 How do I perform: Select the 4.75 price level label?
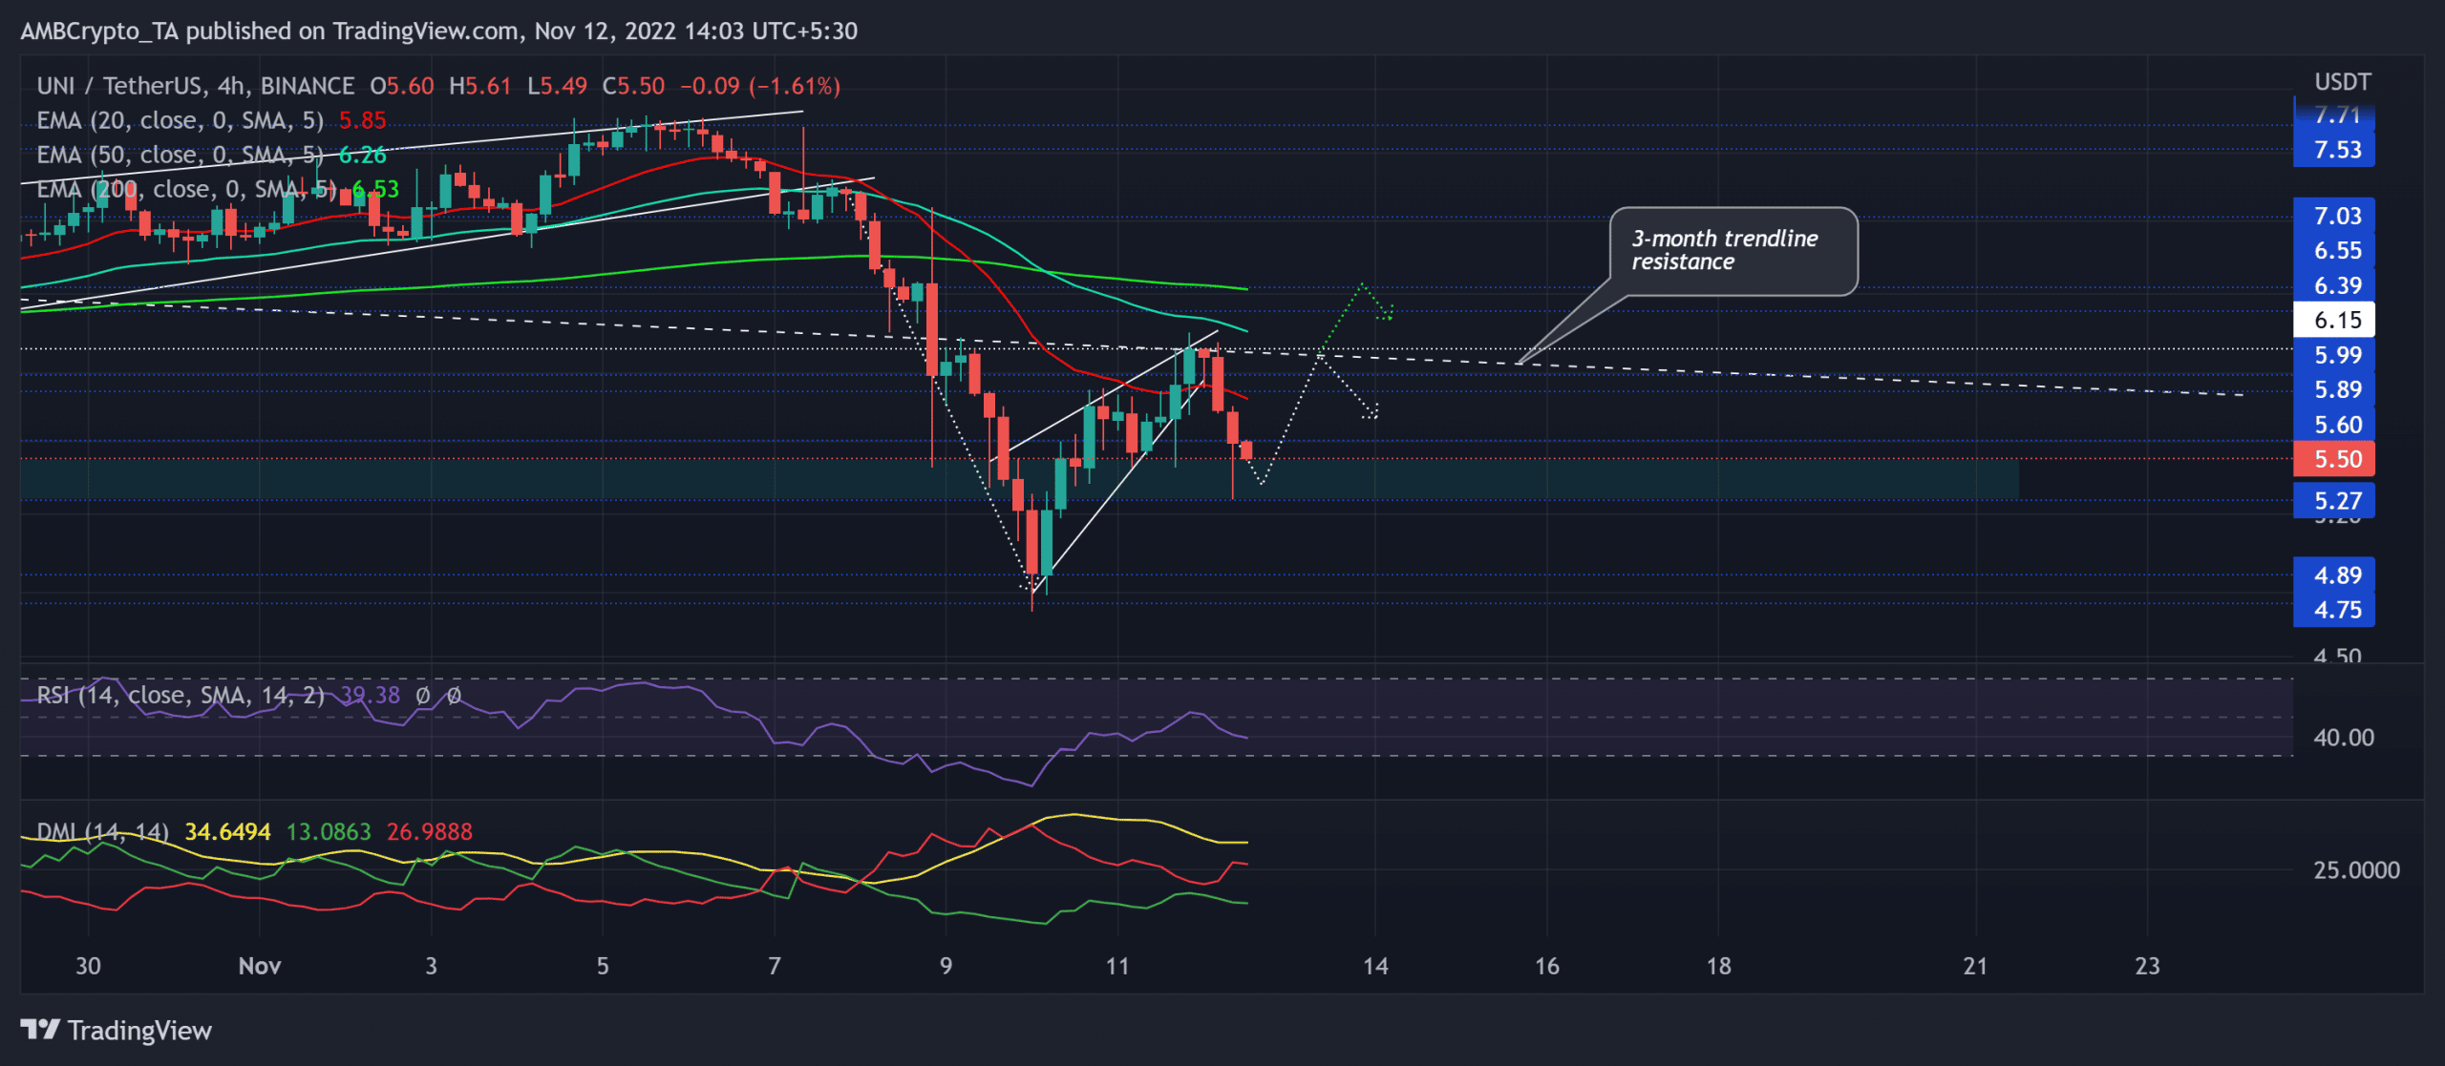(x=2334, y=610)
